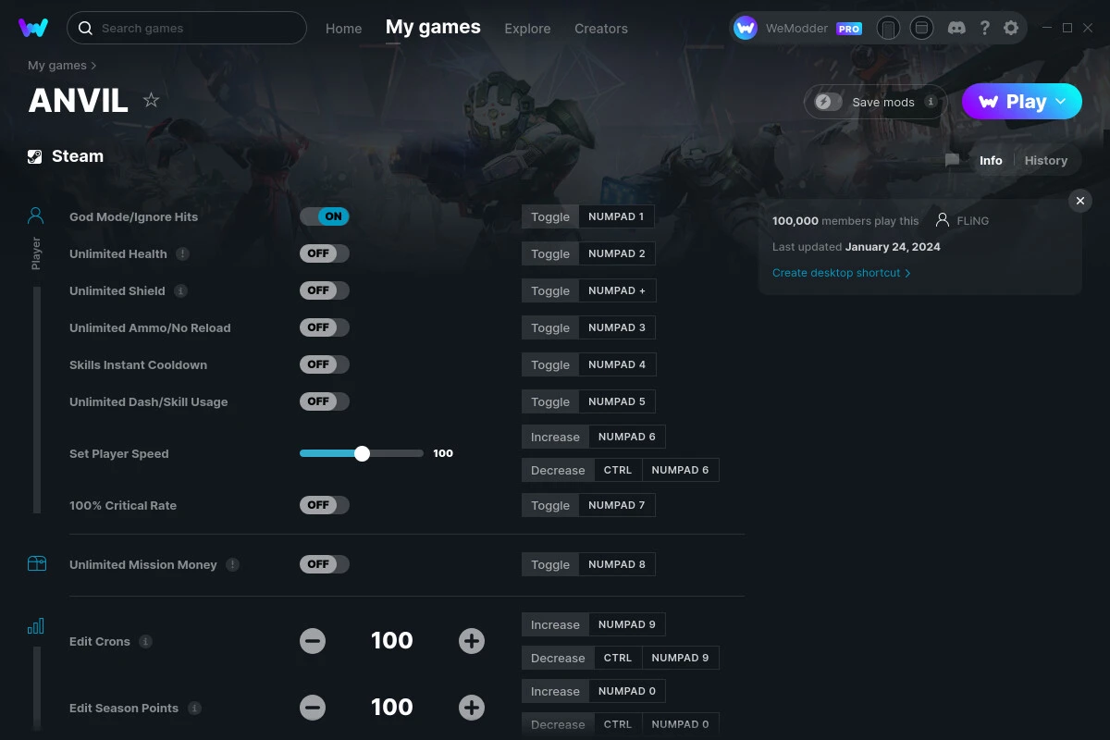
Task: Click Toggle hotkey button for God Mode
Action: [550, 216]
